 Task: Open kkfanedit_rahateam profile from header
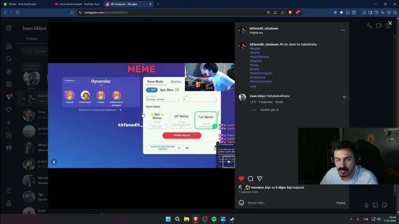tap(264, 28)
